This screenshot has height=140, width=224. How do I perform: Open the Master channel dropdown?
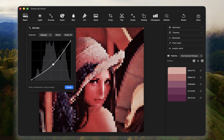pos(46,35)
